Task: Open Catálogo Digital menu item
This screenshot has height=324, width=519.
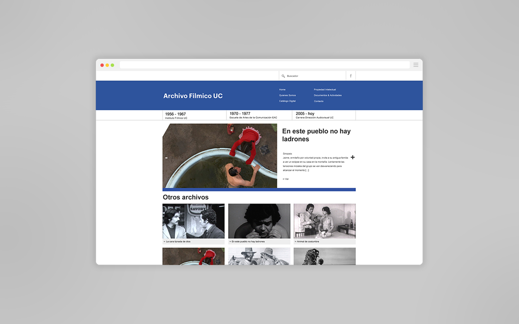Action: (287, 101)
